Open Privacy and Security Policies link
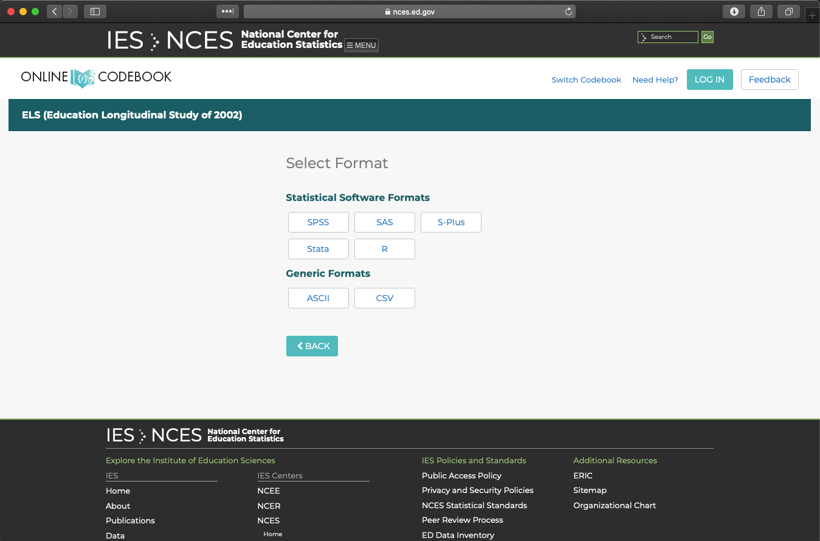This screenshot has width=820, height=541. (x=478, y=490)
